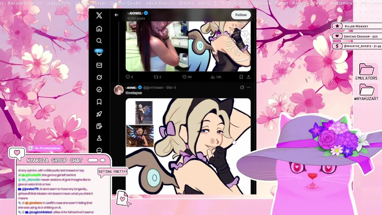Screen dimensions: 382x215
Task: Click the "timelapse" post text
Action: click(134, 93)
